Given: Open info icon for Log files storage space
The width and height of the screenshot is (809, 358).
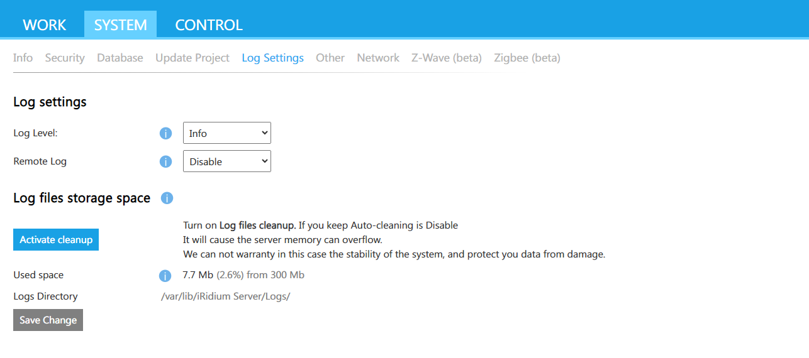Looking at the screenshot, I should tap(167, 198).
